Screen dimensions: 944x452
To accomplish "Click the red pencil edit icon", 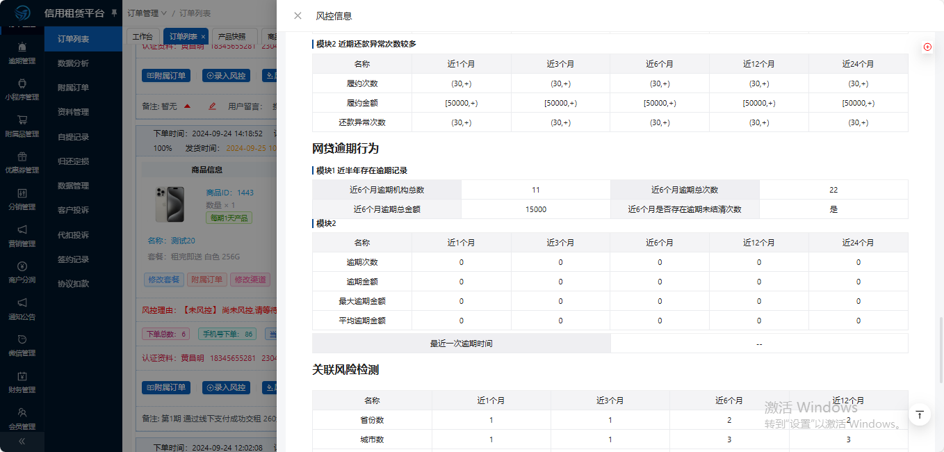I will click(x=213, y=106).
